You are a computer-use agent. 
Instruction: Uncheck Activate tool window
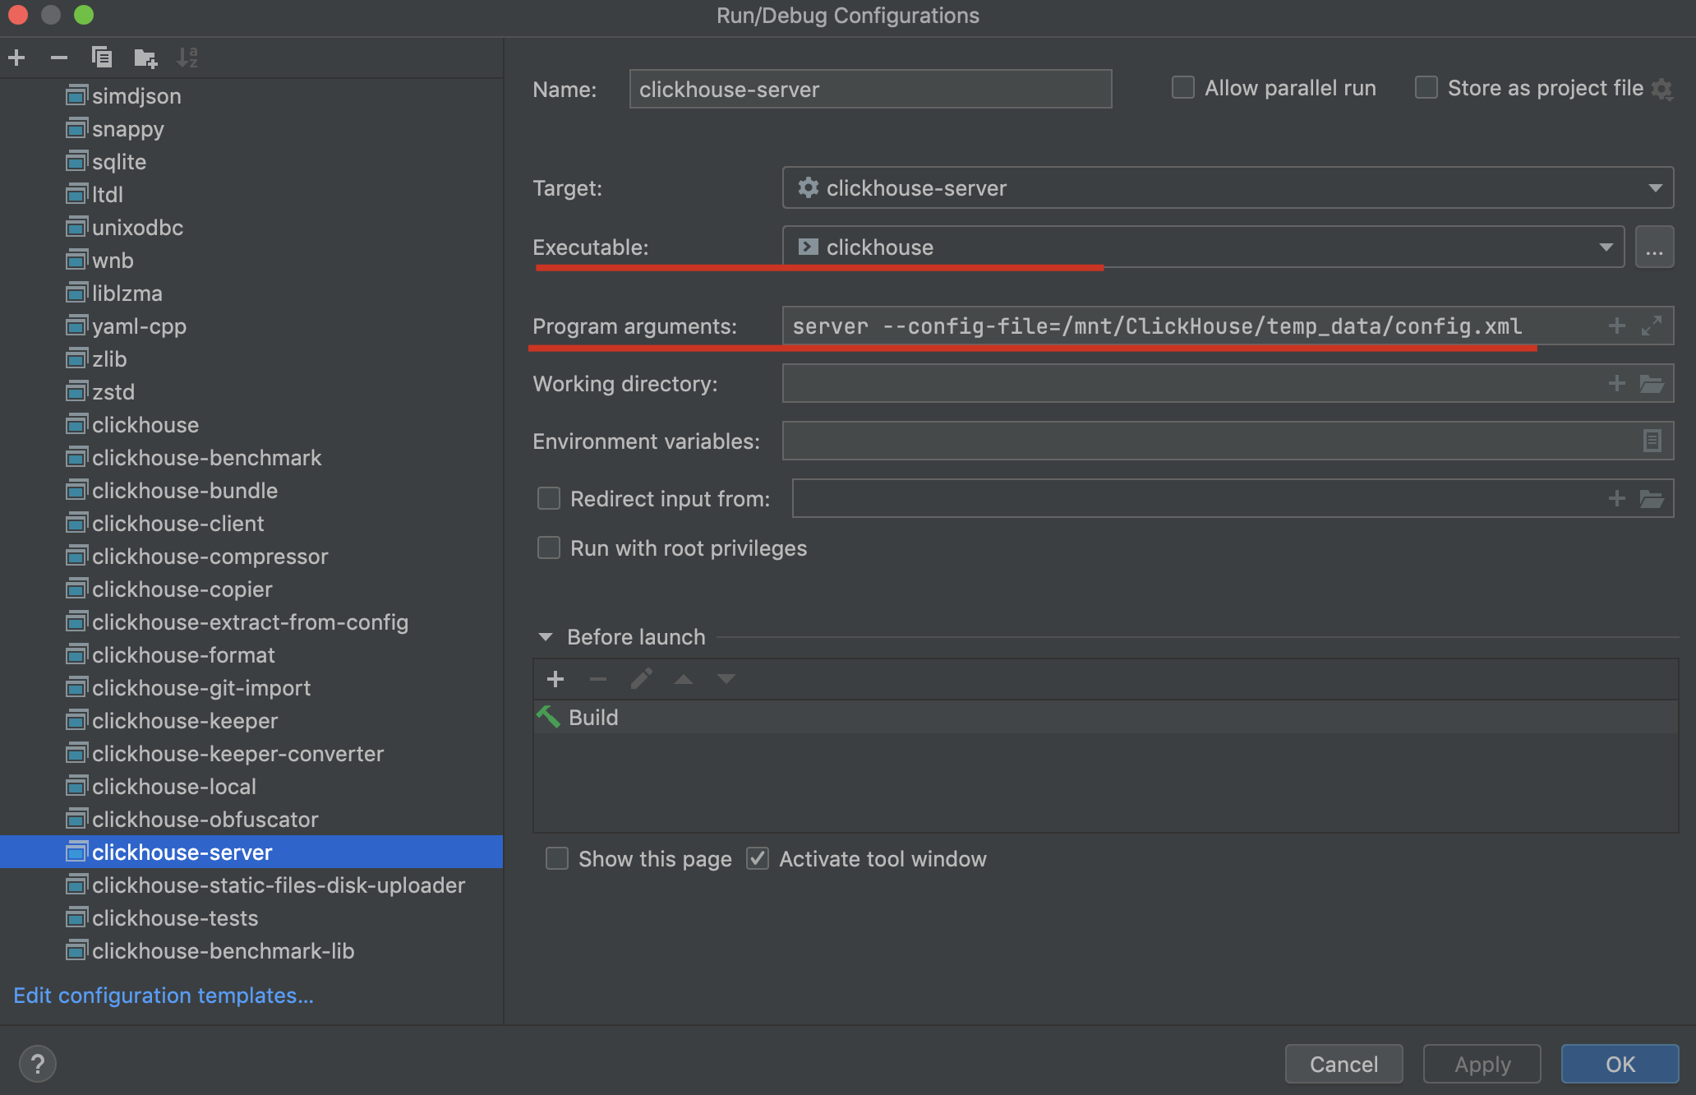click(x=758, y=859)
